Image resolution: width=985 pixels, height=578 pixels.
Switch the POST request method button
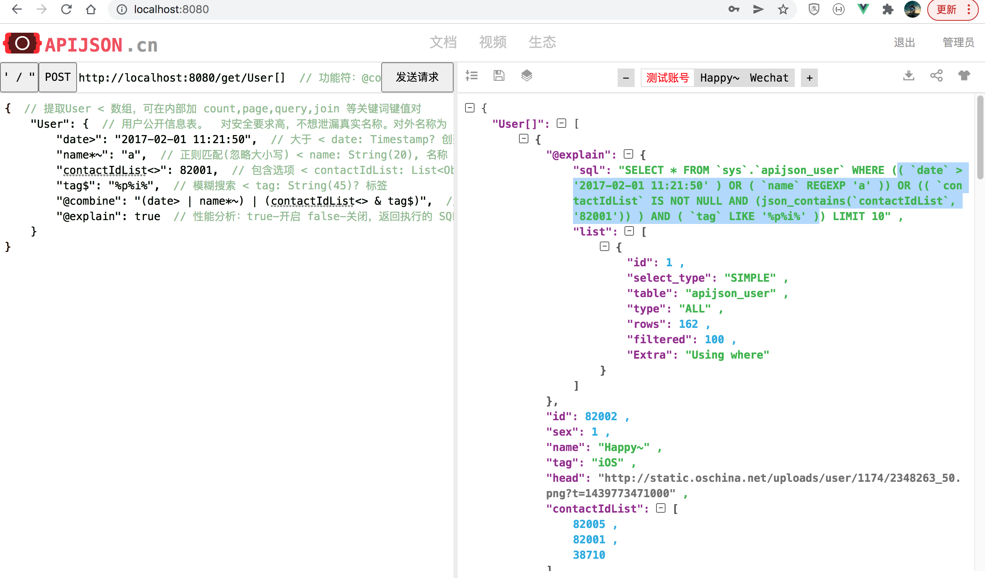[x=57, y=77]
